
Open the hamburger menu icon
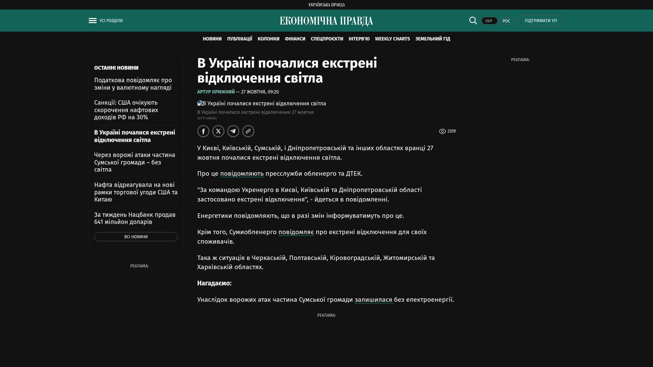pos(93,21)
